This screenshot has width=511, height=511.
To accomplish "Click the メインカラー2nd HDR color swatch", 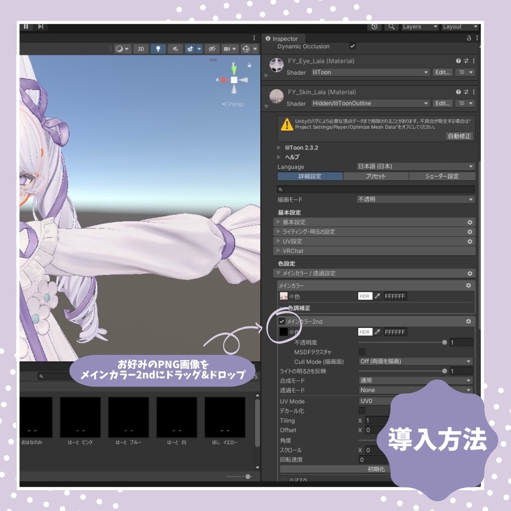I will [x=365, y=332].
